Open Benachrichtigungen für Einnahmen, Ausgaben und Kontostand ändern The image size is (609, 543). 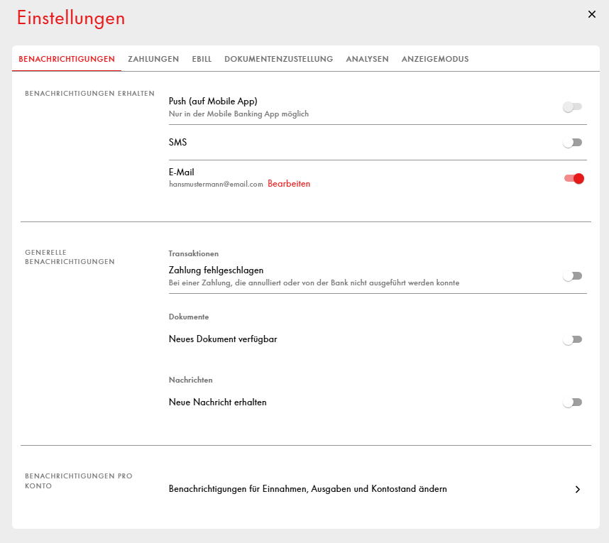click(307, 489)
